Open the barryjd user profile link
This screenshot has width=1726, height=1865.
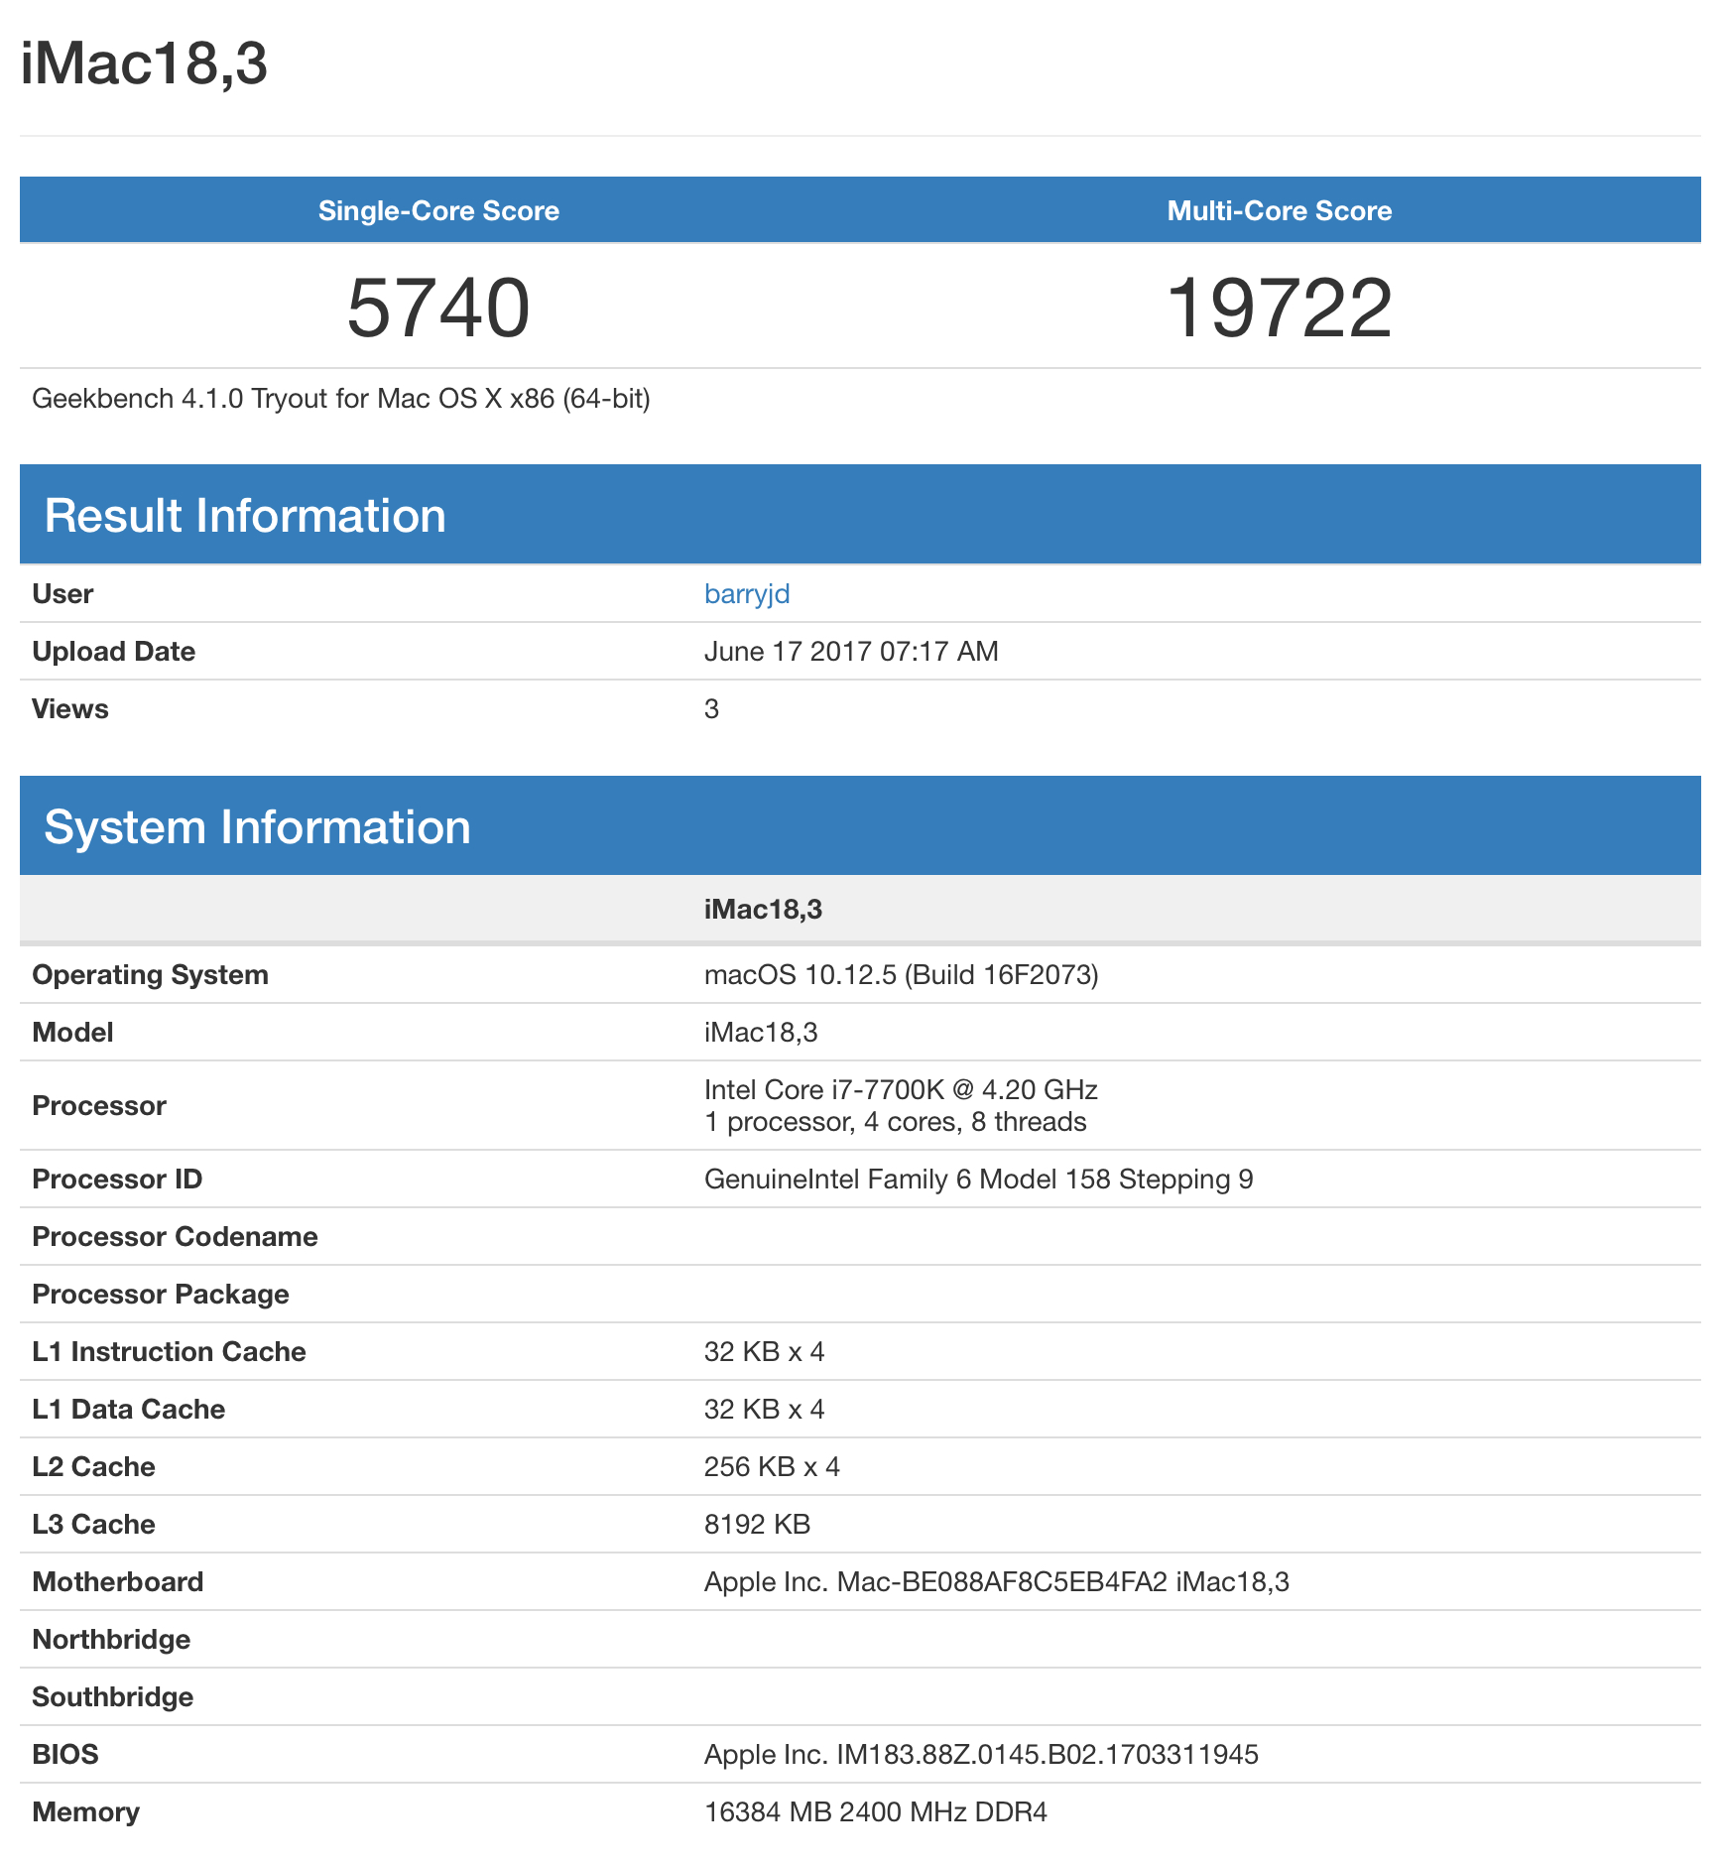747,593
